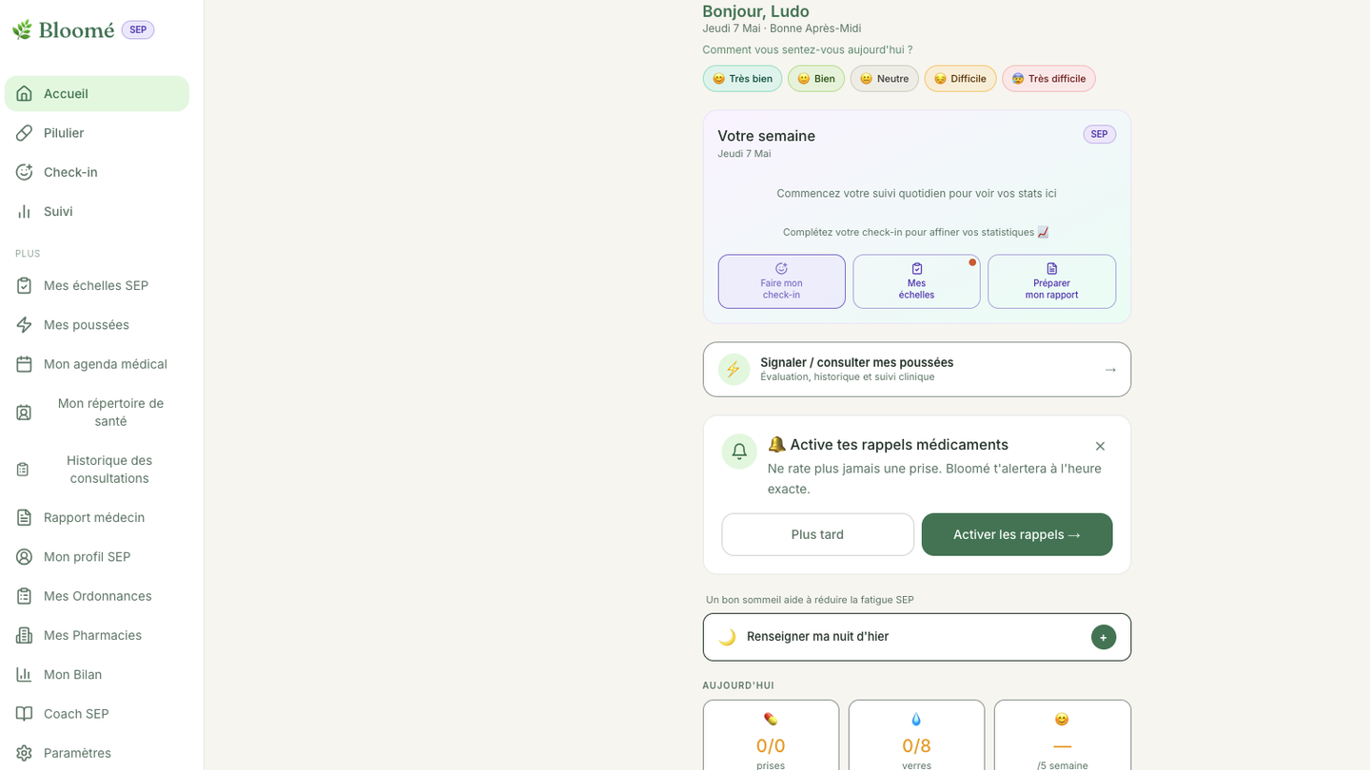Click Préparer mon rapport button
The width and height of the screenshot is (1370, 770).
1051,281
